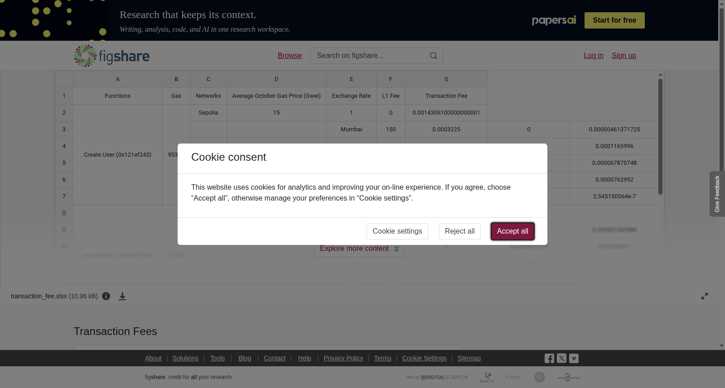
Task: Open the Contact footer link
Action: pos(275,358)
